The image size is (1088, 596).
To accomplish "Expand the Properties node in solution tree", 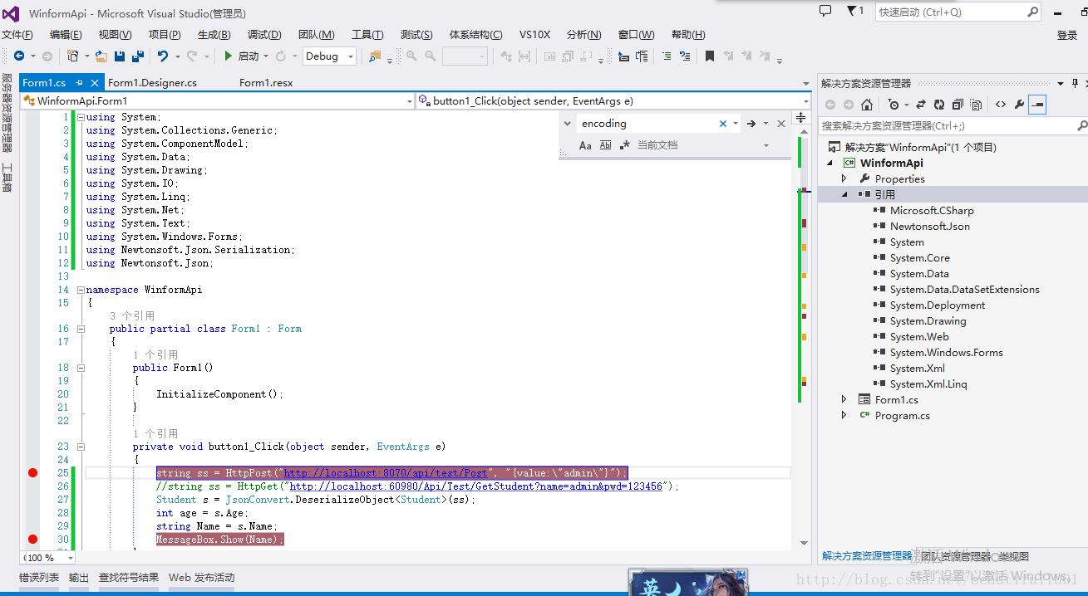I will click(x=844, y=178).
